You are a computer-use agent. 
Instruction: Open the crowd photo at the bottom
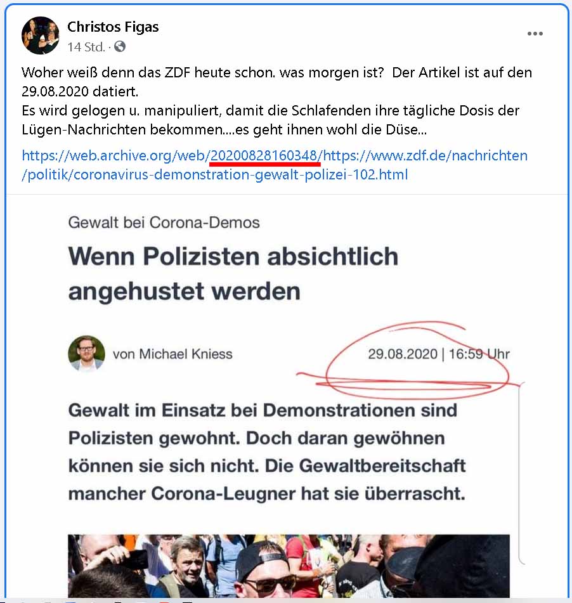tap(289, 566)
